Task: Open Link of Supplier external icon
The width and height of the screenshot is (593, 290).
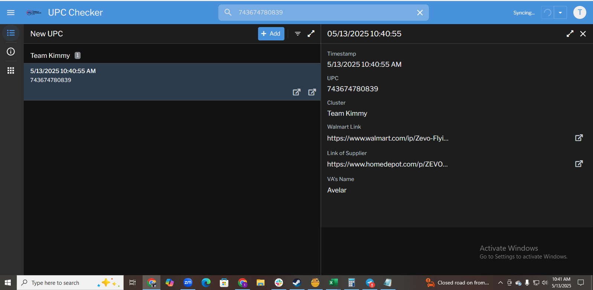Action: 579,164
